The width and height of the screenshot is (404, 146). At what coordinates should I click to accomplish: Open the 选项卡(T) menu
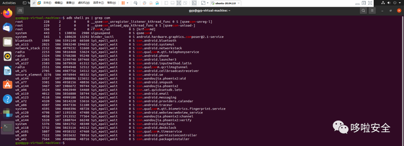[98, 3]
